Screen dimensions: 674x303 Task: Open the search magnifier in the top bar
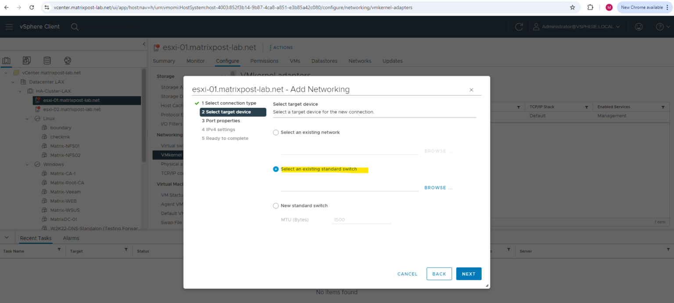pos(75,27)
